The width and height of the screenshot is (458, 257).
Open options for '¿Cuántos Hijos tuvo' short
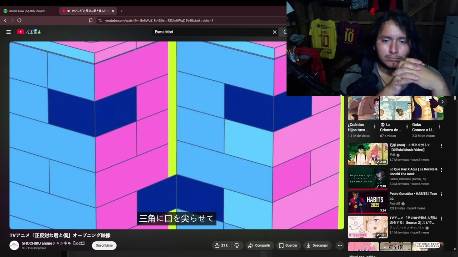tap(375, 126)
